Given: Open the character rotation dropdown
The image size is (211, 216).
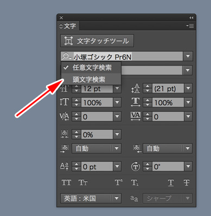Looking at the screenshot, I should [x=188, y=167].
